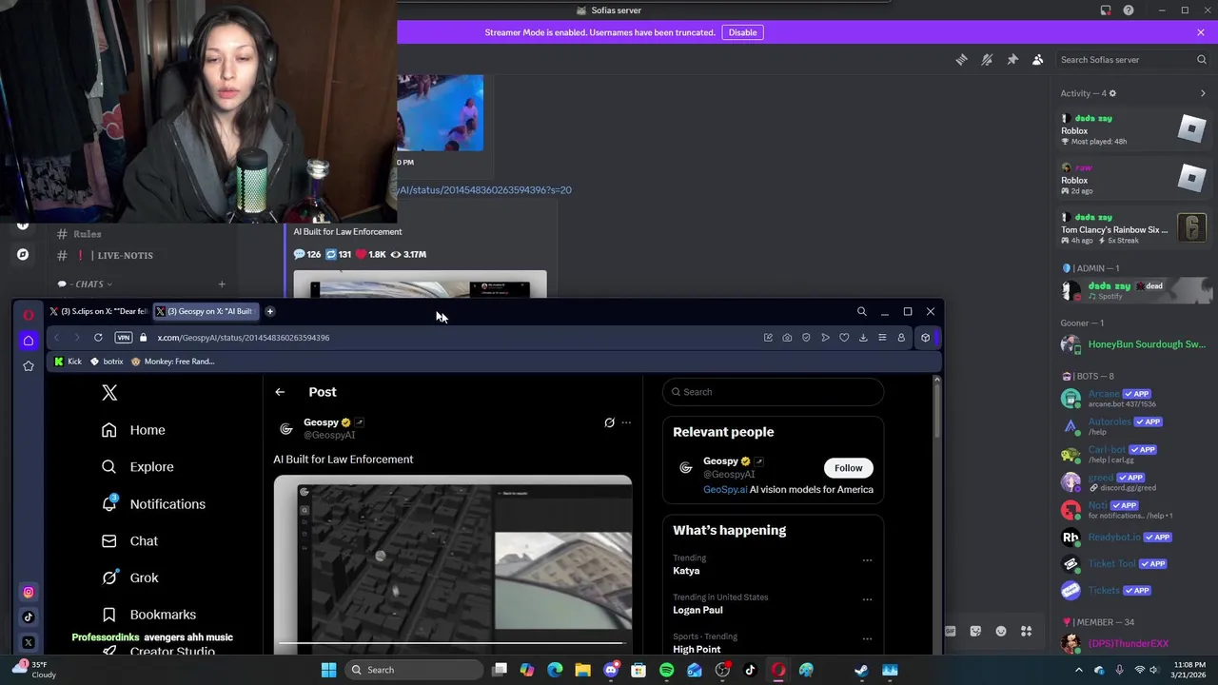Search Sofias server field
The width and height of the screenshot is (1218, 685).
1132,60
